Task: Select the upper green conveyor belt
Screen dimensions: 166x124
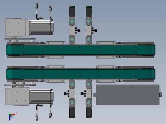Action: click(x=81, y=50)
